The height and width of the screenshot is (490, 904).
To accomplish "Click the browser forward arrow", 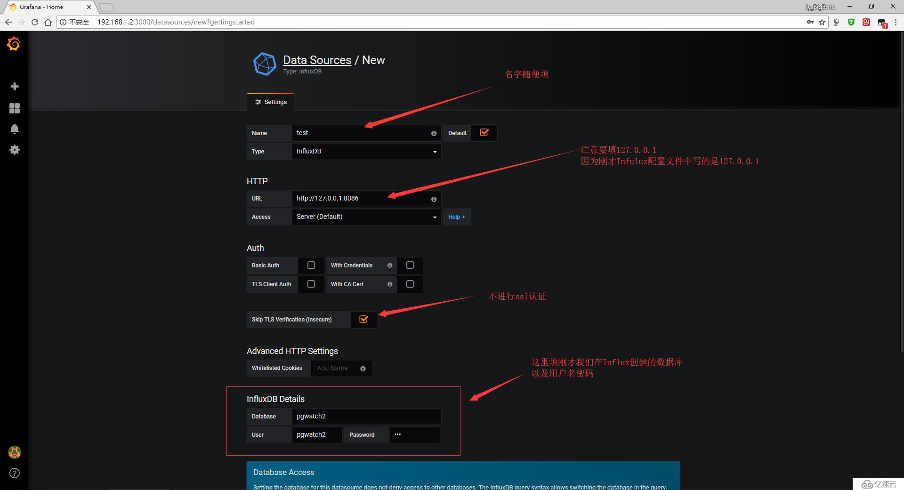I will pos(22,22).
